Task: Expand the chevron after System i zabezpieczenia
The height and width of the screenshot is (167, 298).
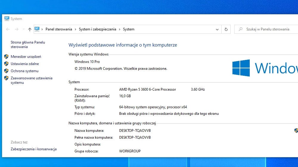Action: [x=120, y=29]
